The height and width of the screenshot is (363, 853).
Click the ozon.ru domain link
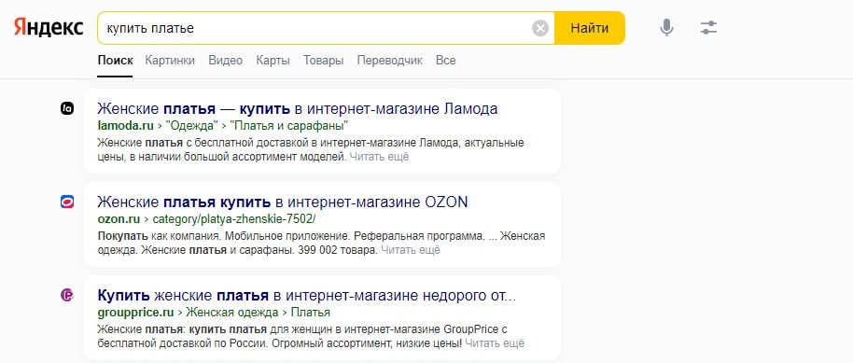[x=119, y=219]
